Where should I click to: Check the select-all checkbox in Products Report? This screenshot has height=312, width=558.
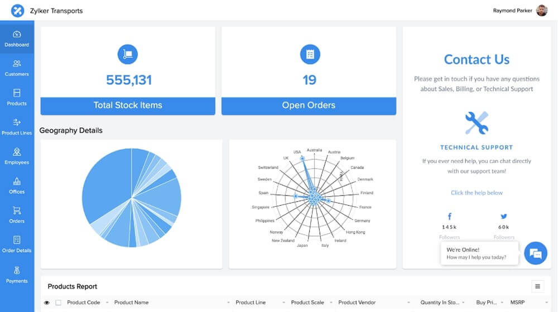59,303
